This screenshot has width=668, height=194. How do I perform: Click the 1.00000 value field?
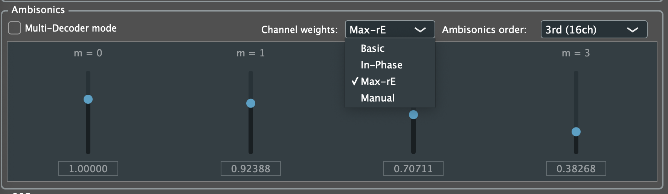tap(88, 168)
